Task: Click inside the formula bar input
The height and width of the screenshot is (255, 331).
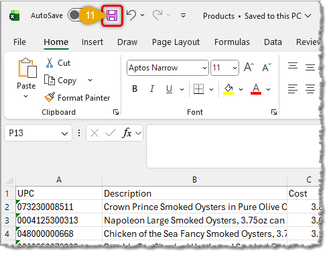Action: pyautogui.click(x=234, y=146)
